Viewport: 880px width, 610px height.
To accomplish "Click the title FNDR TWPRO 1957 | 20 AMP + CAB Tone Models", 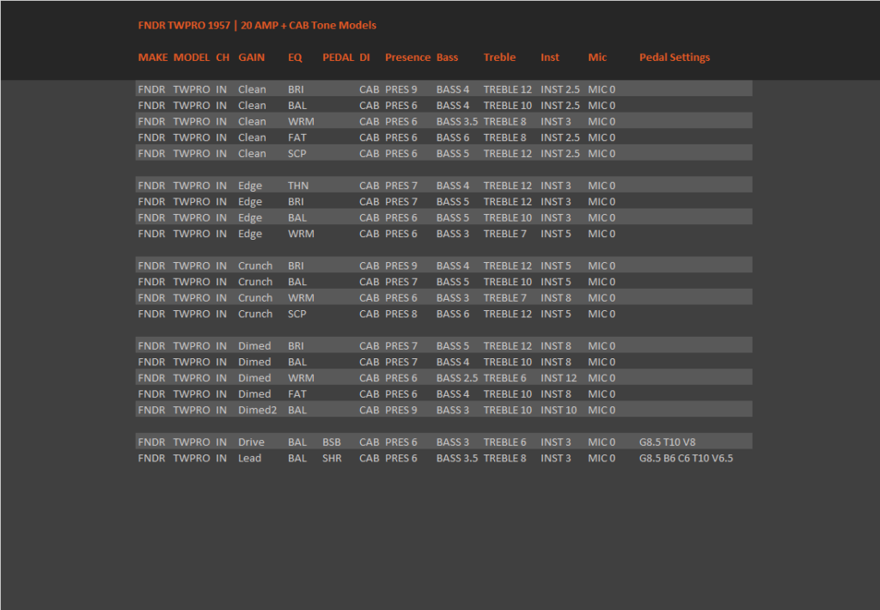I will click(x=257, y=25).
